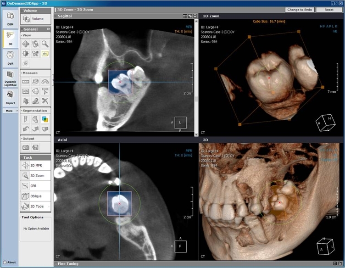Open the CPR task
Screen dimensions: 345x268
click(35, 186)
